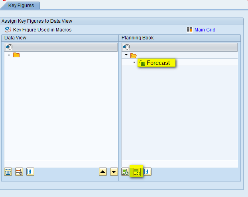This screenshot has height=197, width=248.
Task: Collapse the Planning Book root folder triangle
Action: tap(126, 55)
